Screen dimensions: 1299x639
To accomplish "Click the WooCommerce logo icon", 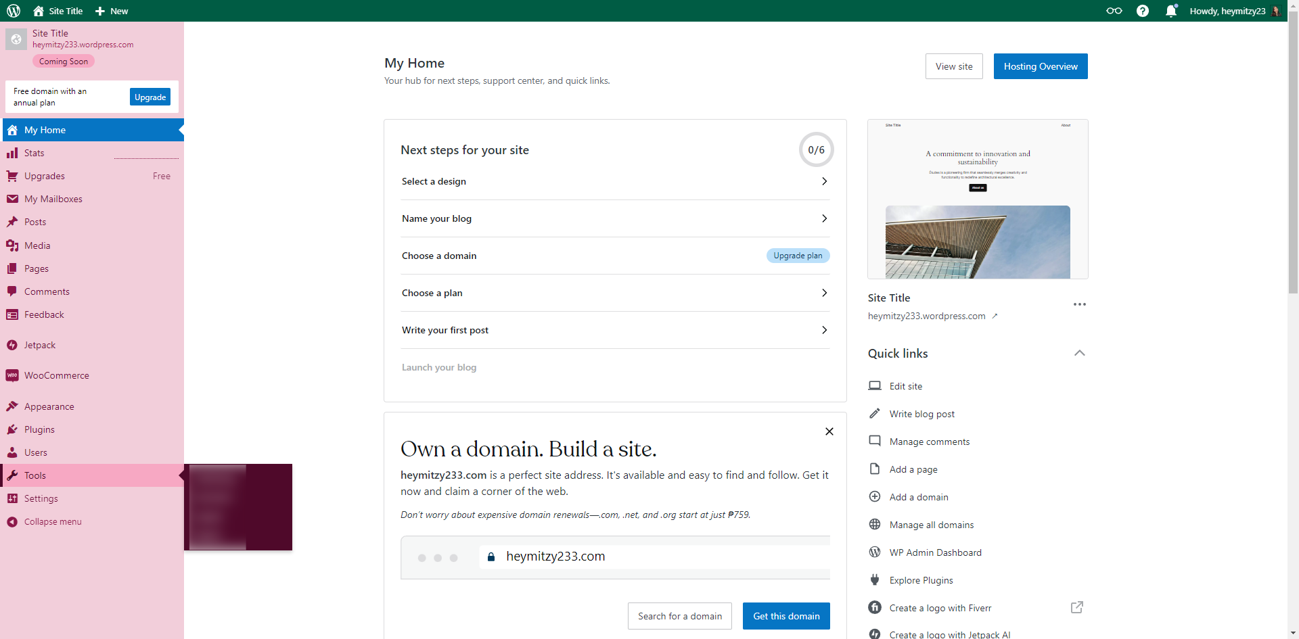I will [x=12, y=376].
